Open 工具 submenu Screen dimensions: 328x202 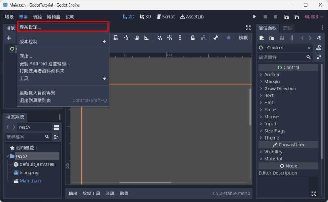coord(63,78)
